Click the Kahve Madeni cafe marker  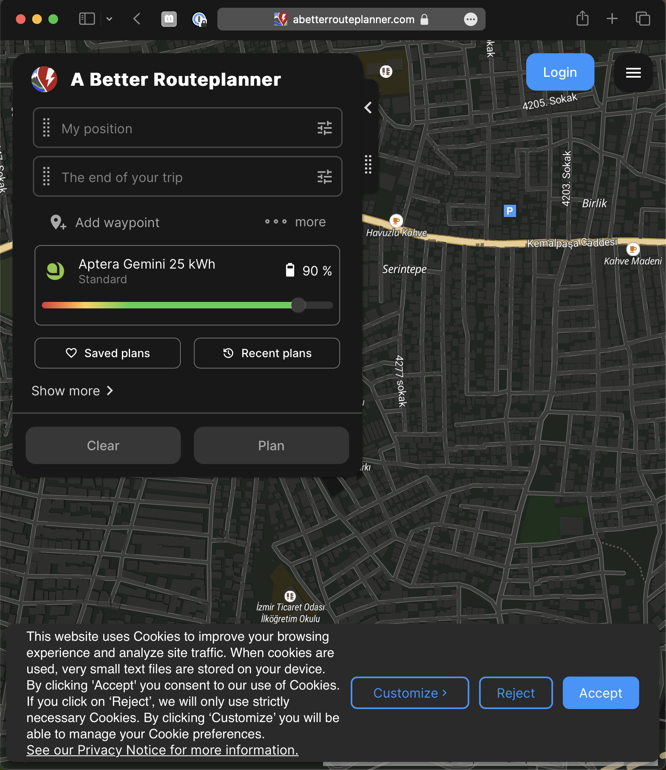633,249
